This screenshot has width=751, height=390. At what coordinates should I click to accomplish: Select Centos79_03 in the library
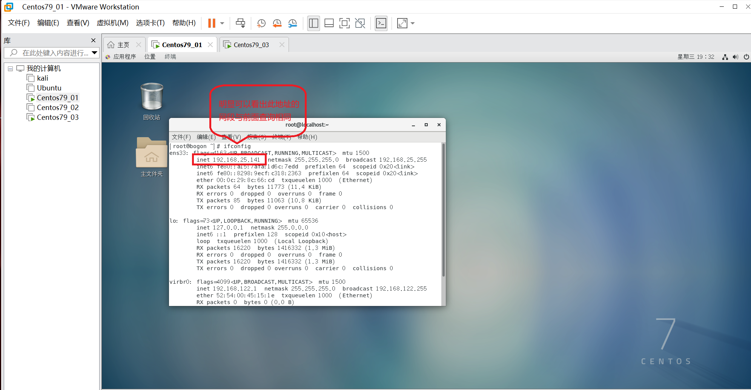coord(53,117)
